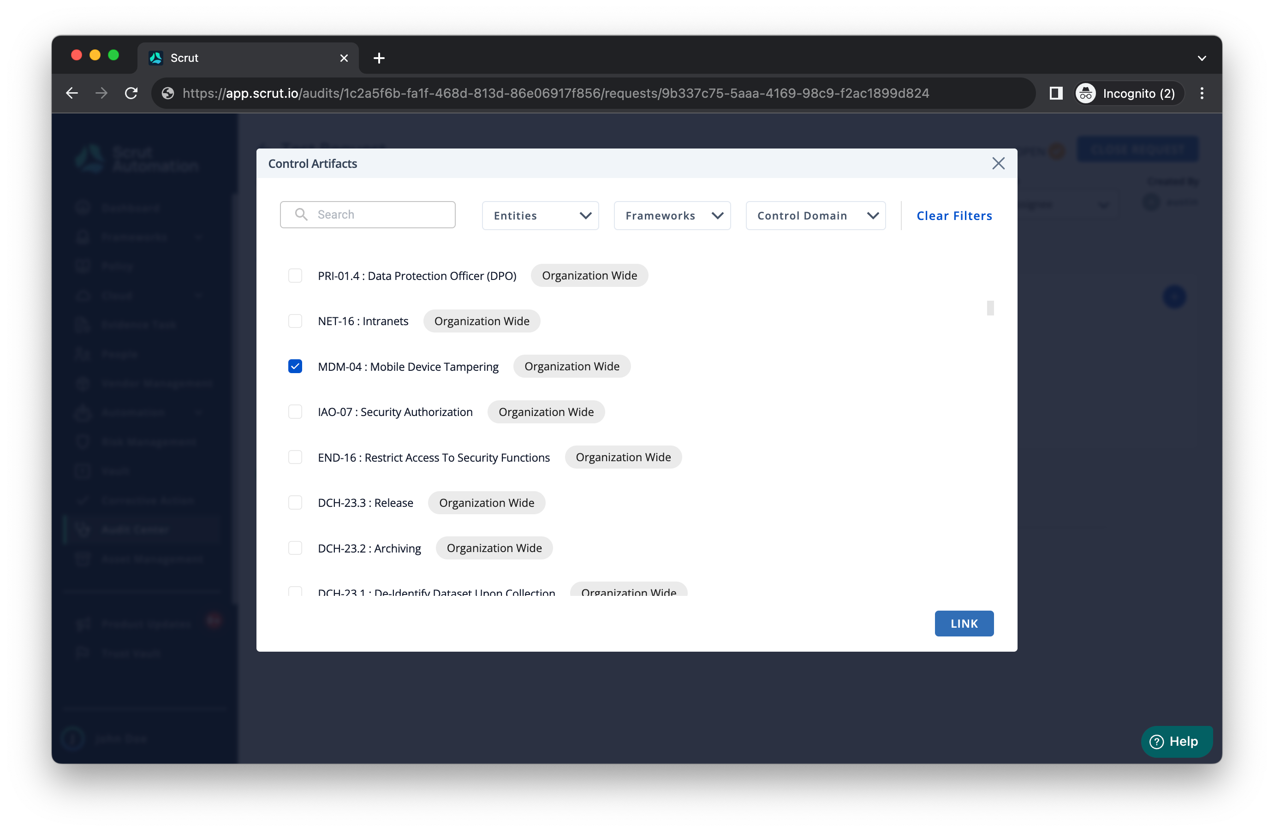Click the 'IAO-07 : Security Authorization' label
This screenshot has width=1274, height=832.
(395, 412)
